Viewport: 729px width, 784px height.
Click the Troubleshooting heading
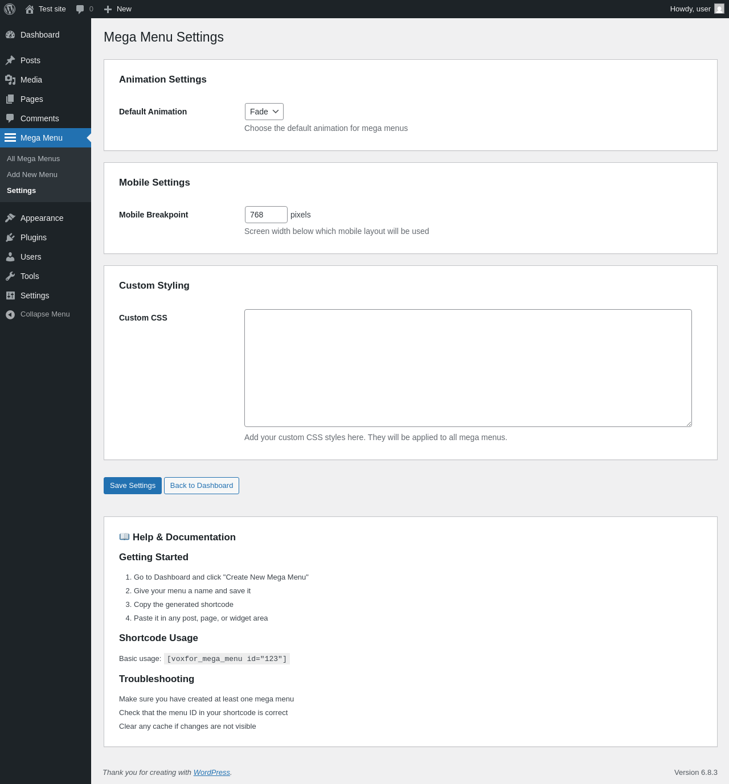coord(157,679)
